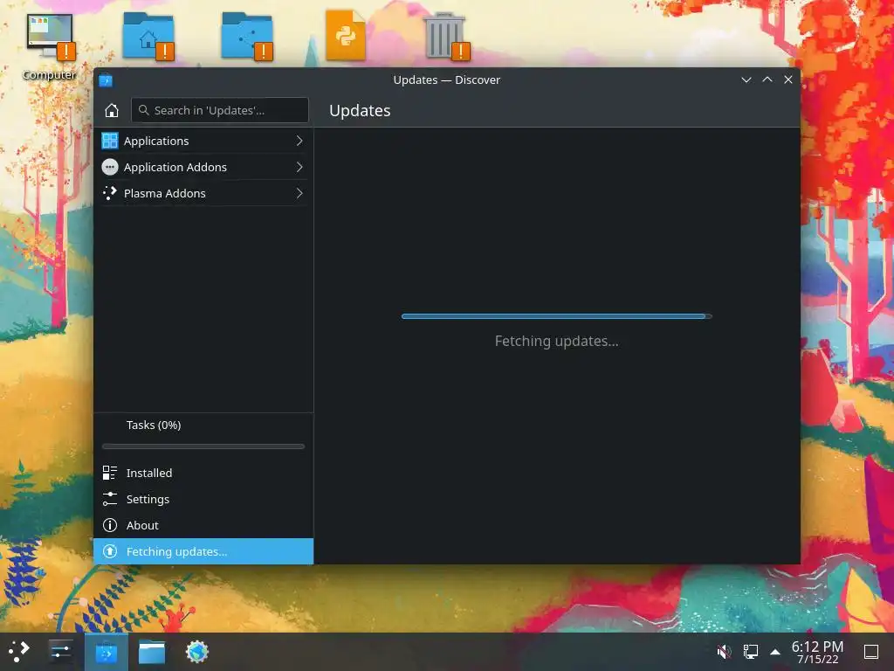Click the Applications grid icon
This screenshot has height=671, width=894.
[x=109, y=141]
